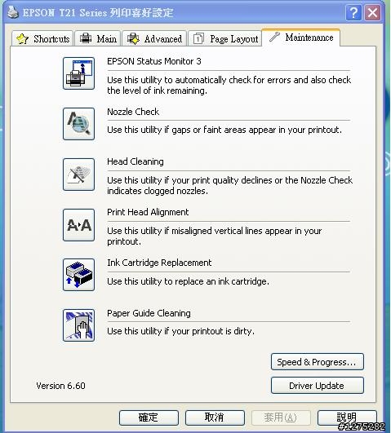Start the Head Cleaning utility icon
Image resolution: width=391 pixels, height=433 pixels.
[79, 175]
